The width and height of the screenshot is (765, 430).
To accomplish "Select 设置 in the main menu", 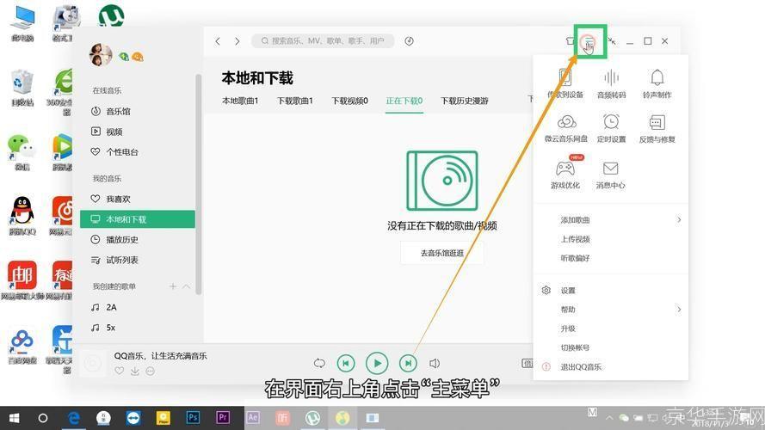I will pos(568,291).
